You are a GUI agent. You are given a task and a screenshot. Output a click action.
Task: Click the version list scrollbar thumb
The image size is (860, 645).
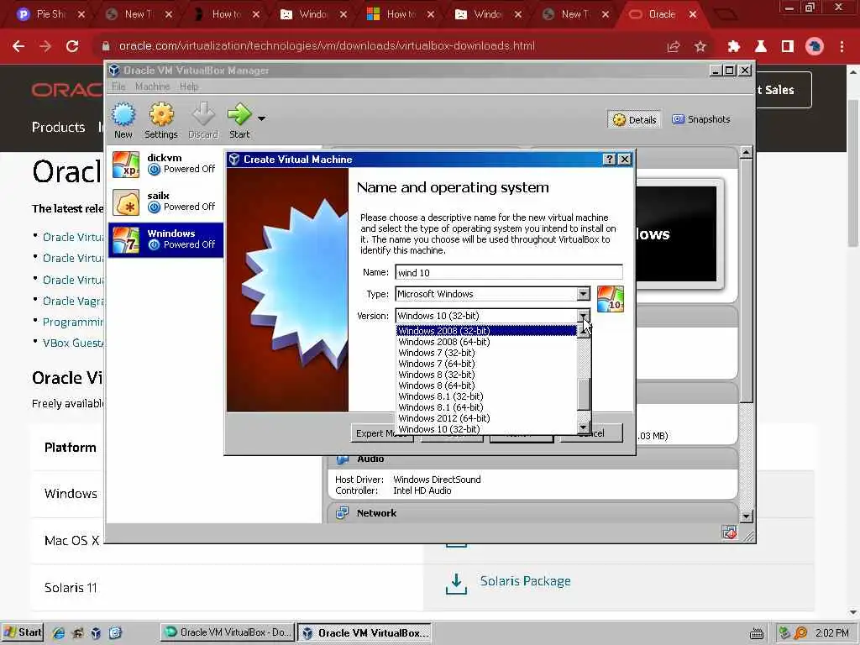pos(584,395)
